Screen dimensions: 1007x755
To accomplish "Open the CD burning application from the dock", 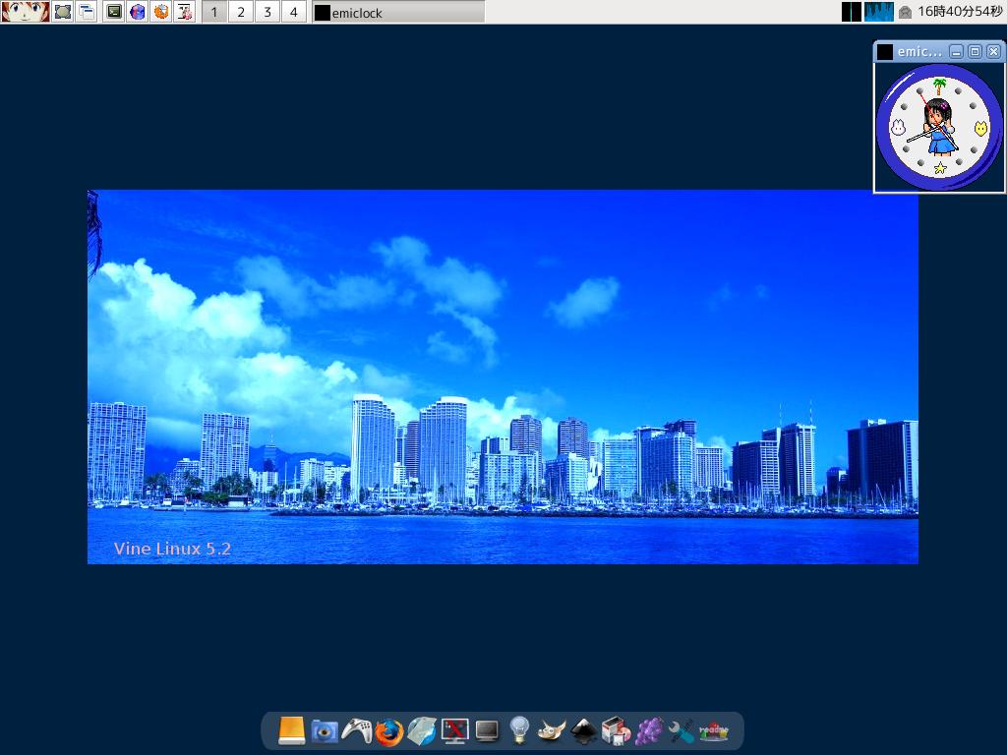I will pyautogui.click(x=618, y=730).
